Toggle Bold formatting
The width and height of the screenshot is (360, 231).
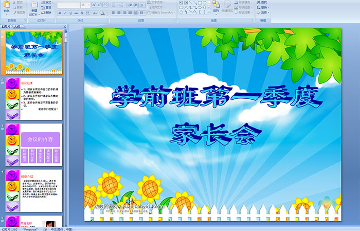(x=60, y=13)
